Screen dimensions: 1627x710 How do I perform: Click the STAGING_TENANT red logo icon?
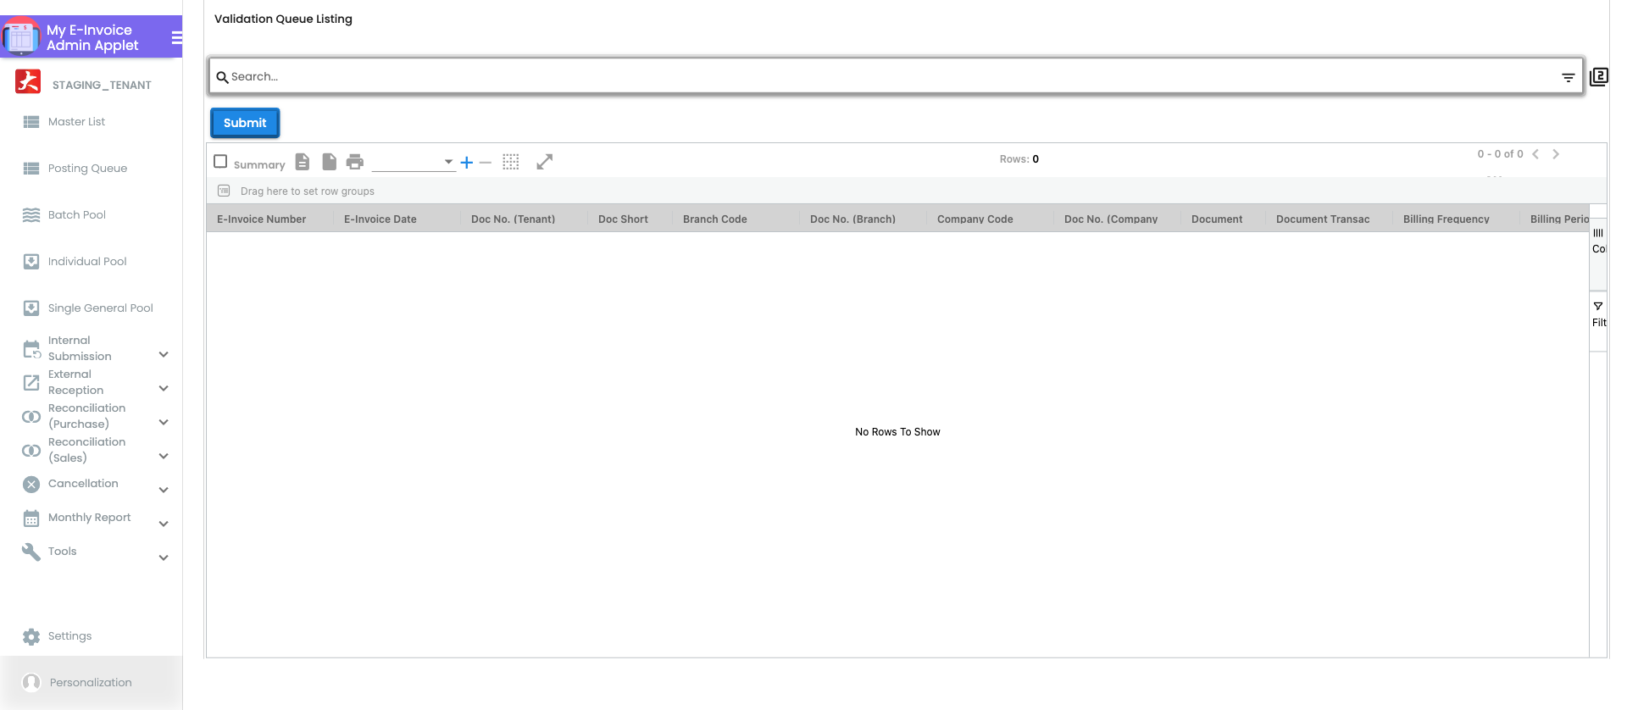28,81
